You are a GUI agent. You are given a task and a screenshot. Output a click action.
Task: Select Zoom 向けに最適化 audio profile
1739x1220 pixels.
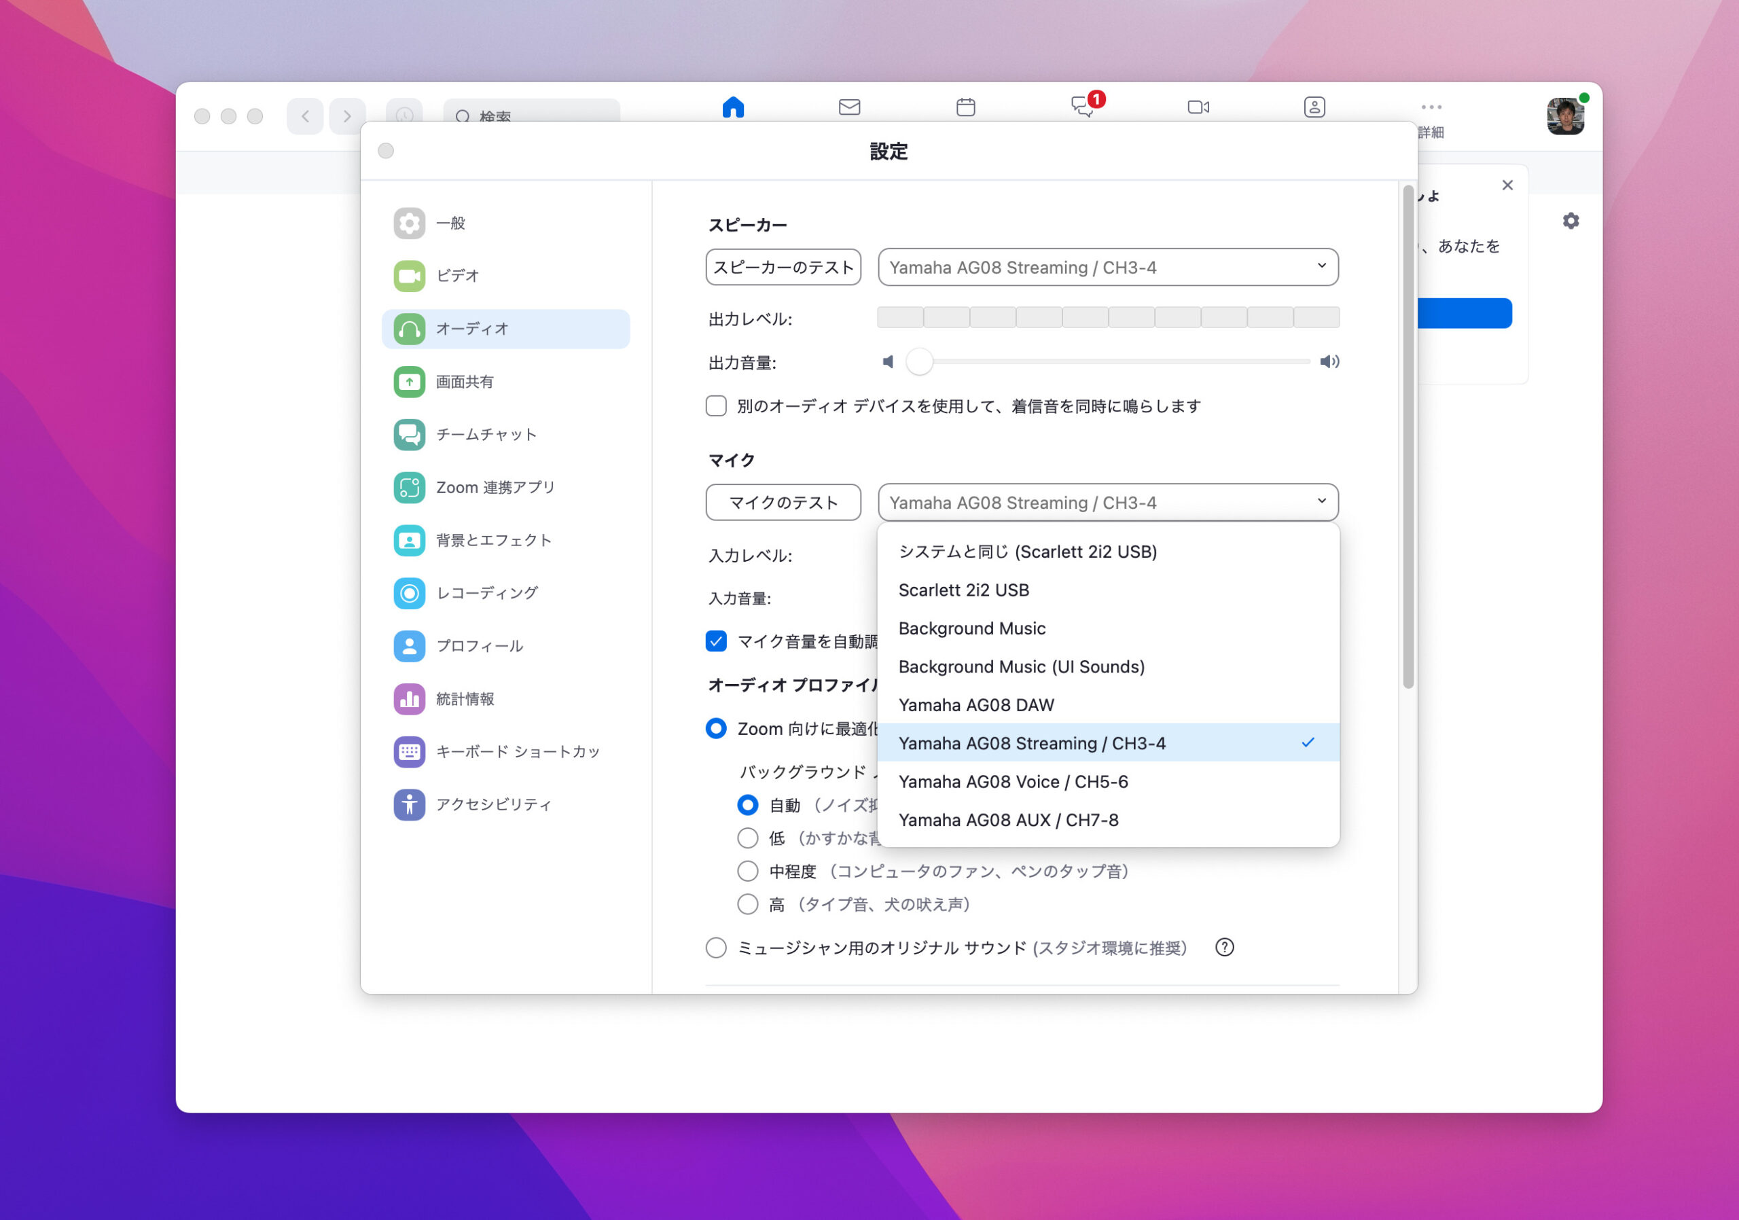(x=716, y=728)
